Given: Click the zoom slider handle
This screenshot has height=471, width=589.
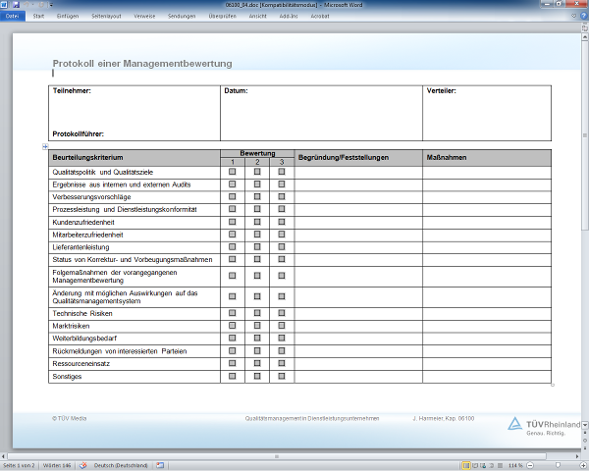Looking at the screenshot, I should point(560,465).
